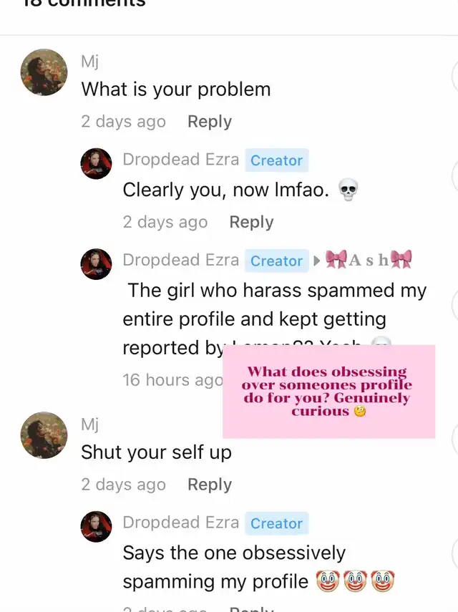
Task: Open Dropdead Ezra's avatar beside "Says the one obsessively"
Action: [96, 527]
